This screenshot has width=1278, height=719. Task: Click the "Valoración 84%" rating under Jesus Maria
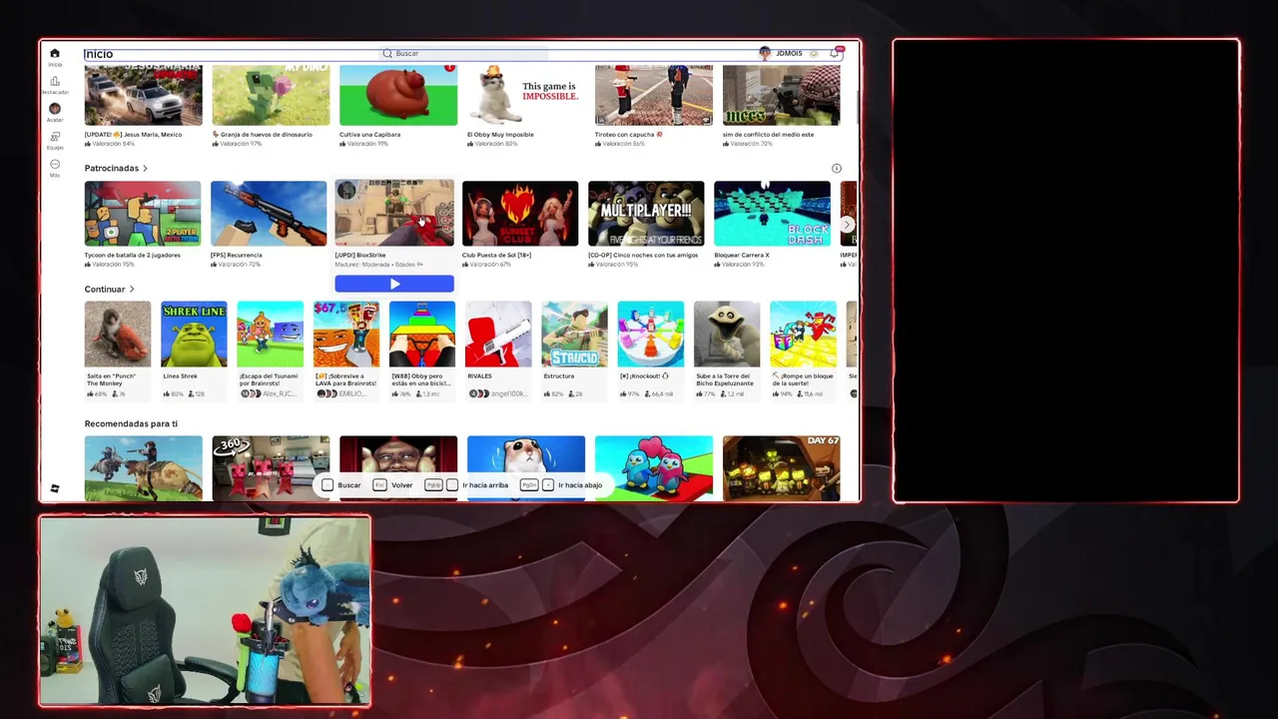point(114,144)
